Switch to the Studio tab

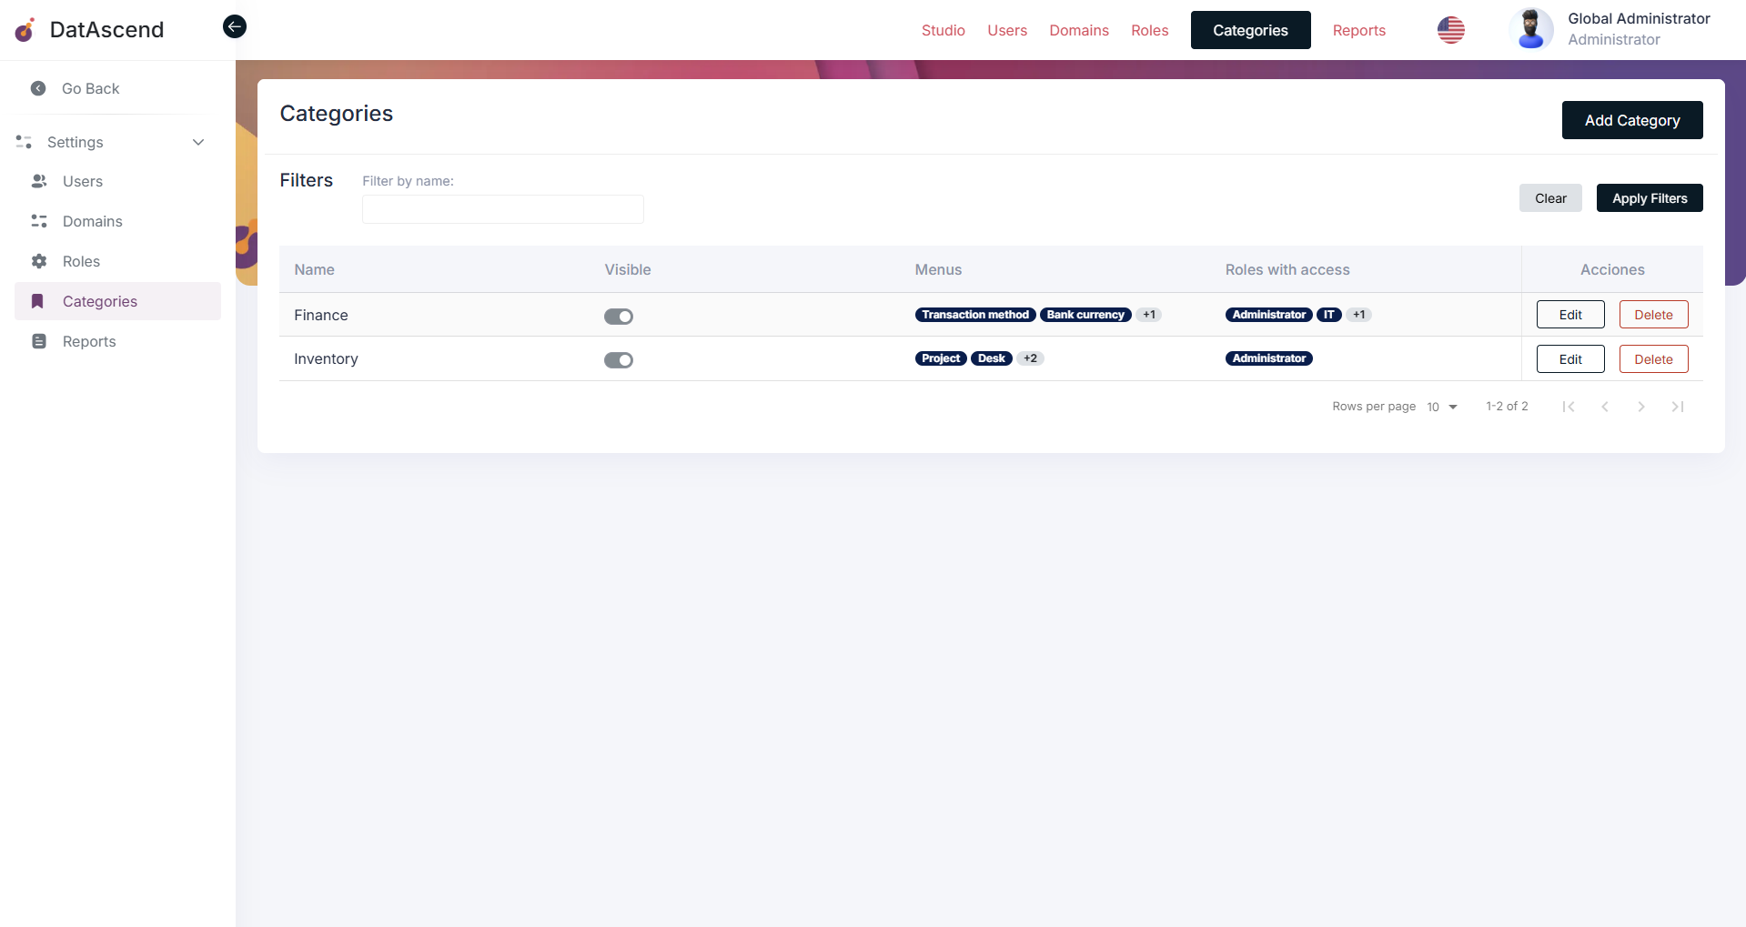[x=943, y=30]
